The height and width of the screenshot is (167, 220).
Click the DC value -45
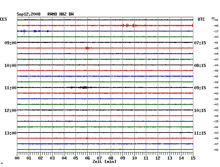(216, 48)
